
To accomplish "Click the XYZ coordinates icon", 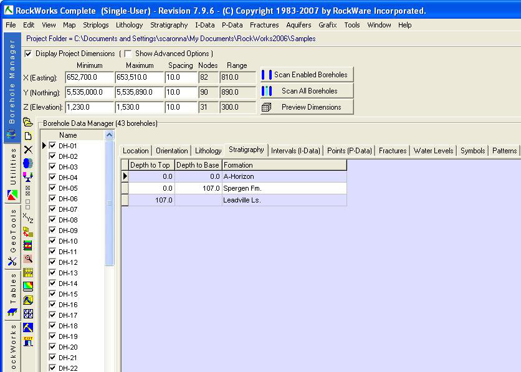I will pos(28,218).
